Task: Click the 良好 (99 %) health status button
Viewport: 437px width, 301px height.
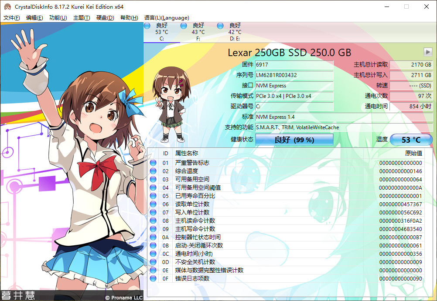Action: pos(295,140)
